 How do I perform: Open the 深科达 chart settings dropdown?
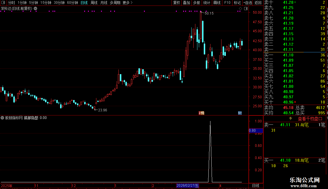tap(36, 9)
